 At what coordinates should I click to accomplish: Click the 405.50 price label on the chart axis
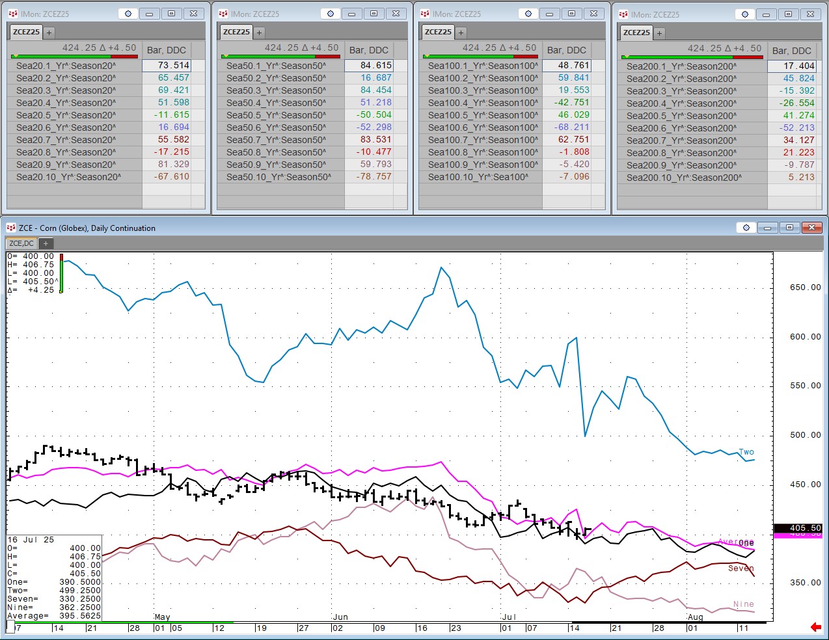806,529
